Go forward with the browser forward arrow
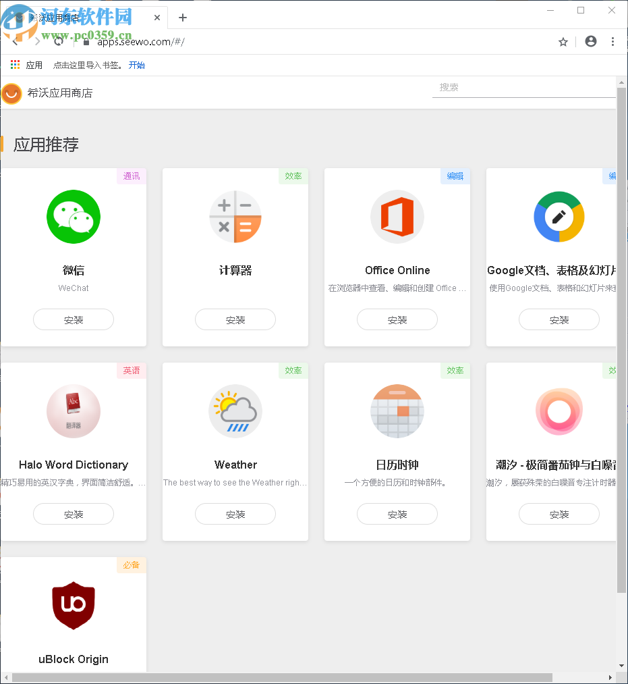Screen dimensions: 628x684 tap(38, 42)
